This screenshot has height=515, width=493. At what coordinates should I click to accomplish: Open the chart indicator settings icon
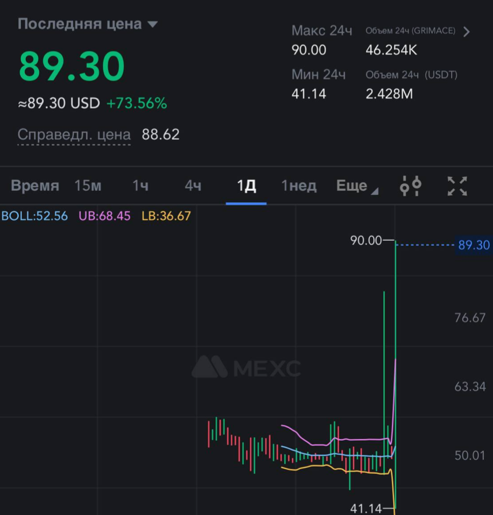(410, 186)
